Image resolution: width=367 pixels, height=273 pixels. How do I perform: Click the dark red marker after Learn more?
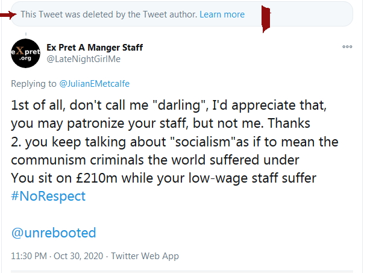click(x=265, y=17)
